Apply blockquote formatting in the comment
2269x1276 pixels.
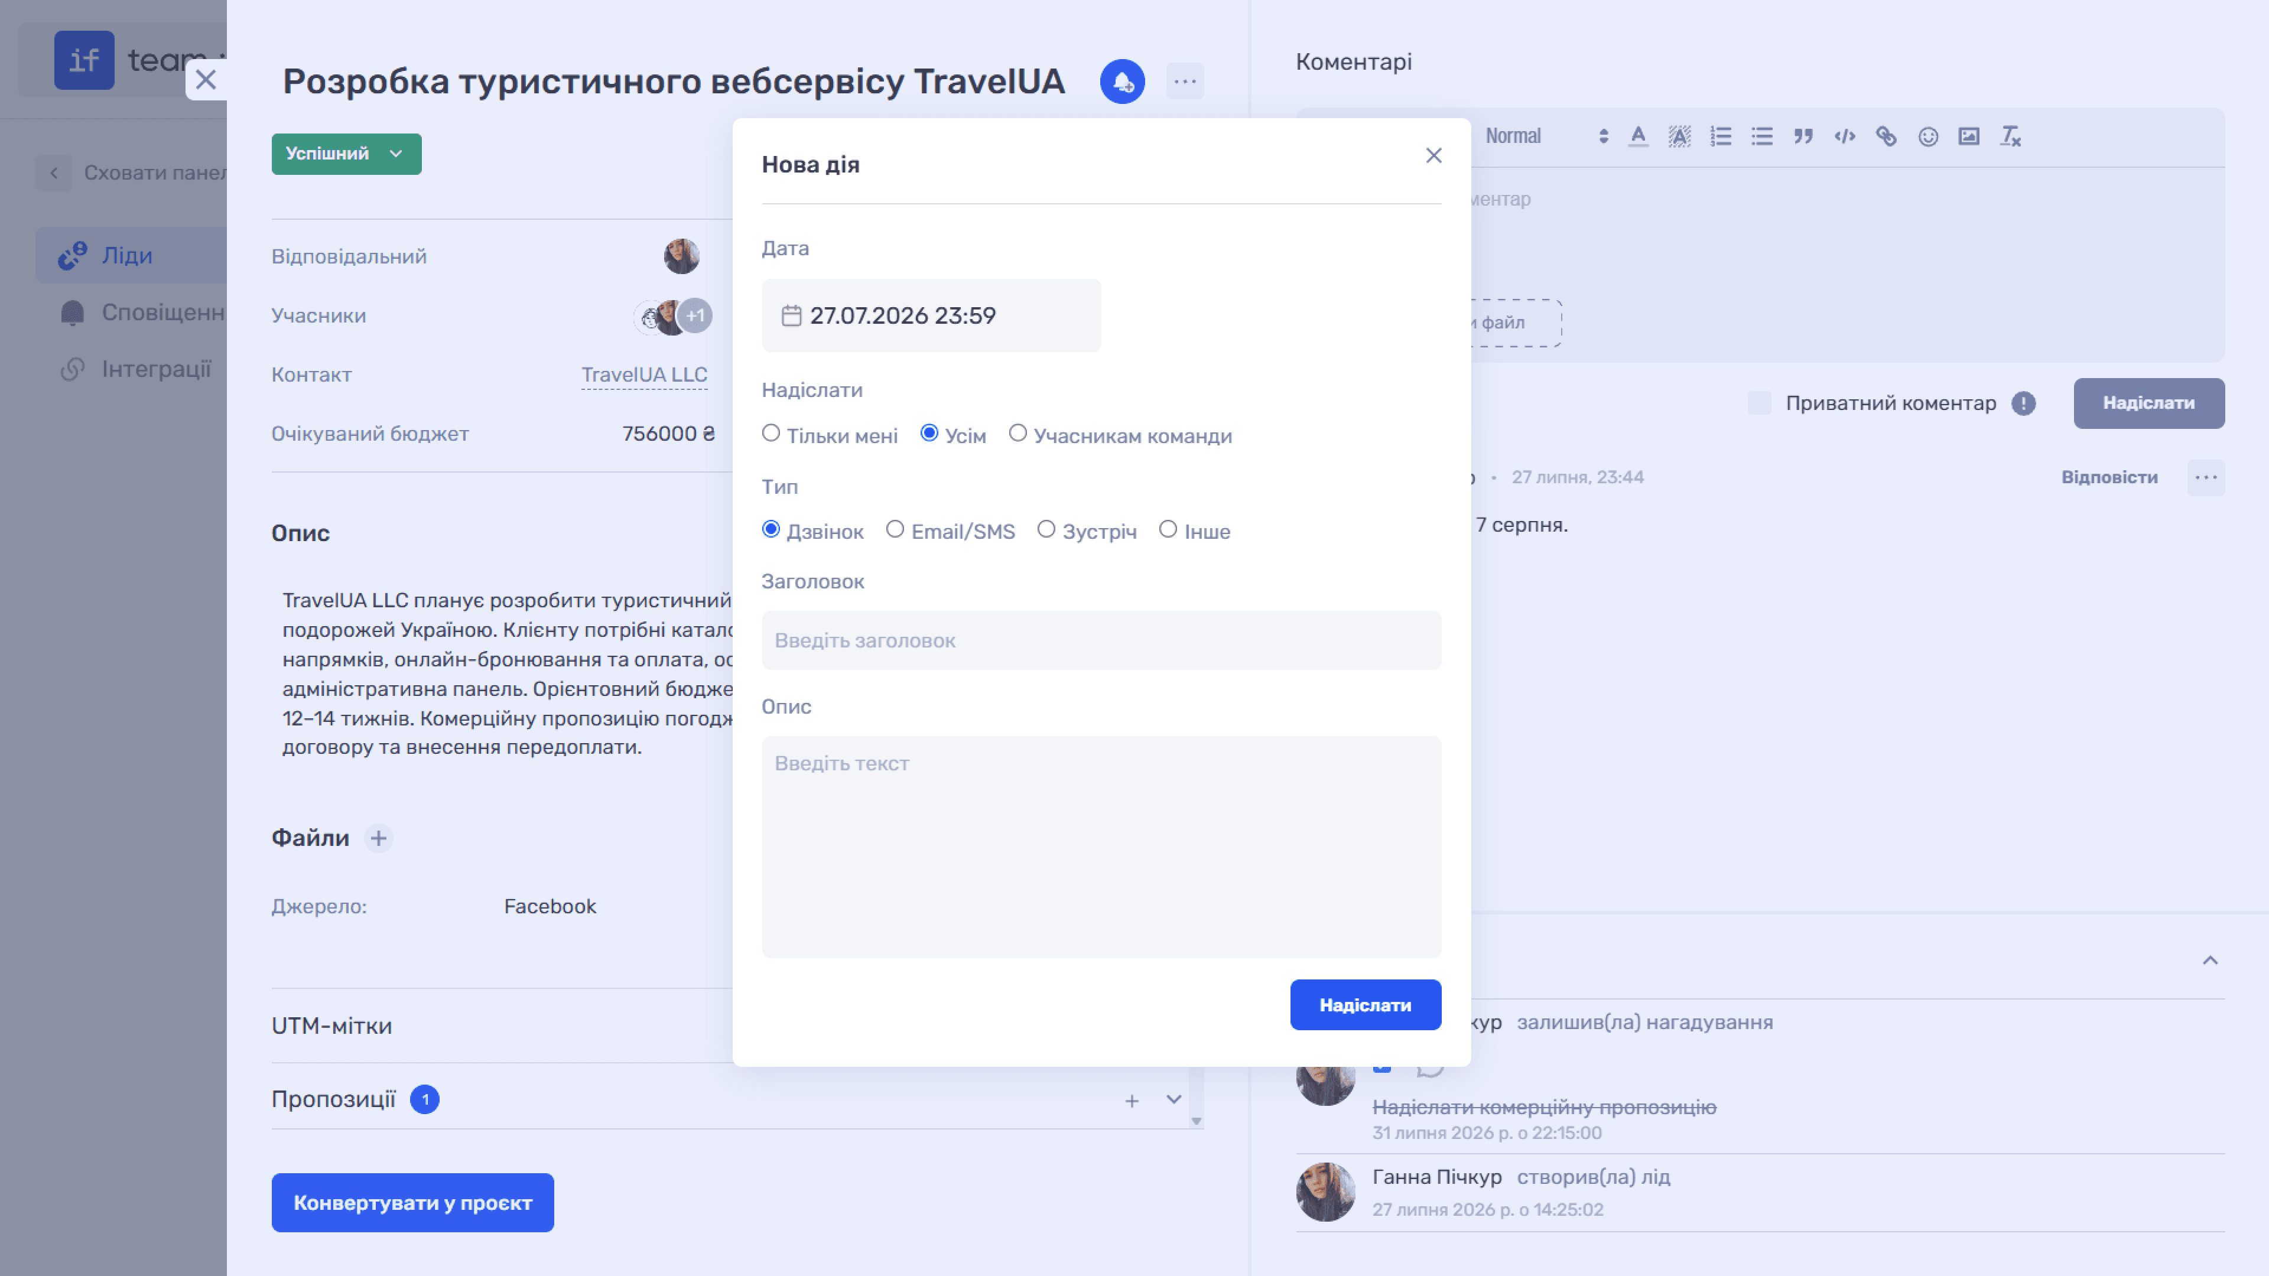(1804, 136)
